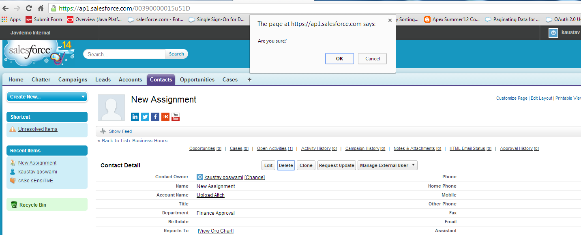The image size is (581, 235).
Task: Go back using browser back arrow
Action: (6, 8)
